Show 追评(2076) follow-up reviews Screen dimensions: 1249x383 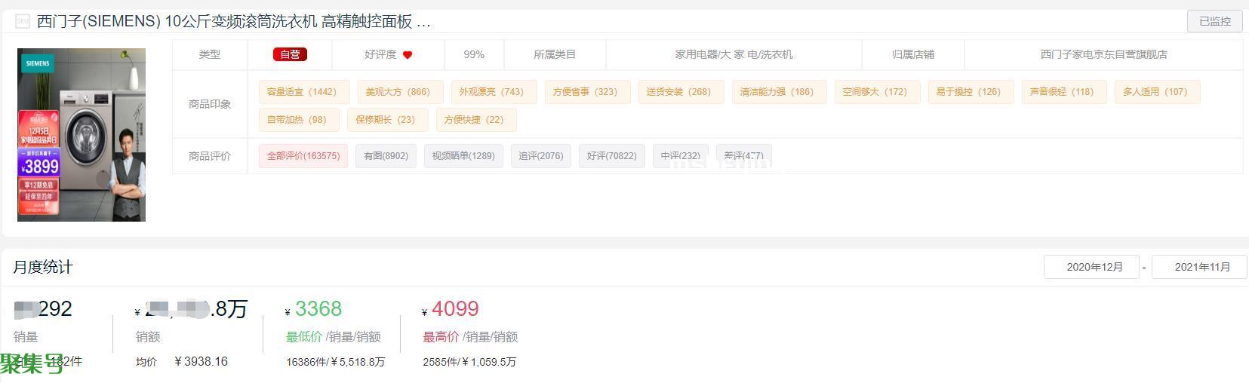pyautogui.click(x=541, y=156)
